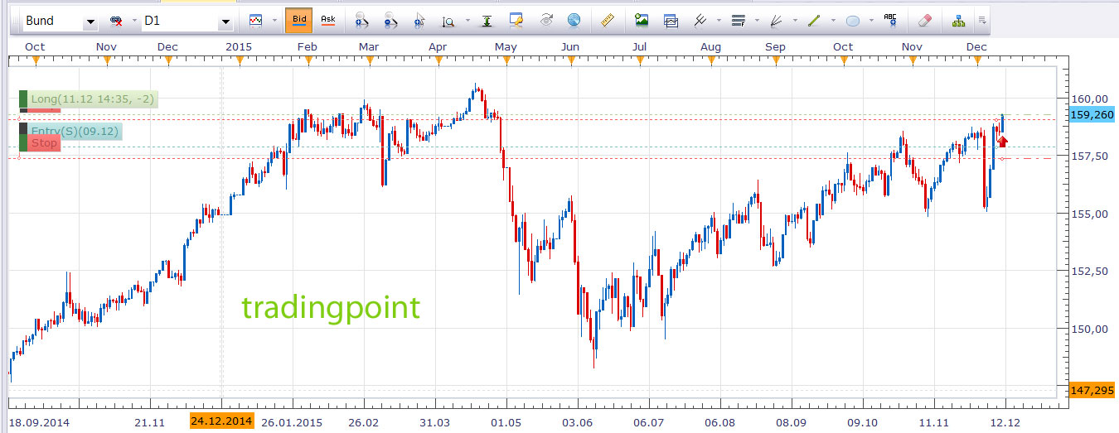Click the Feb month label on top axis
The width and height of the screenshot is (1119, 433).
308,47
